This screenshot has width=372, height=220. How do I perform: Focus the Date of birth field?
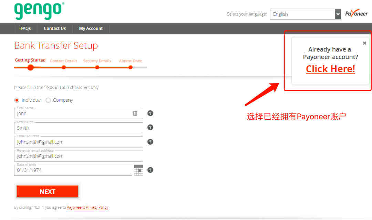click(x=73, y=170)
